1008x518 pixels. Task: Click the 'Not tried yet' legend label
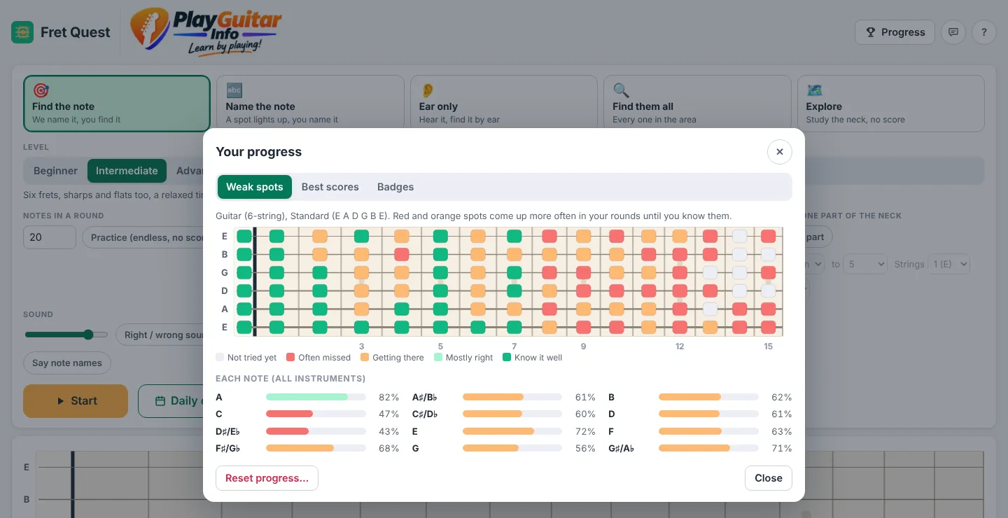[252, 357]
